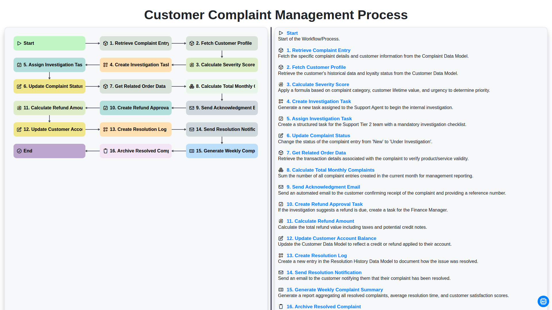Click the checklist icon in Create Refund Approval node
The width and height of the screenshot is (552, 310).
point(106,108)
